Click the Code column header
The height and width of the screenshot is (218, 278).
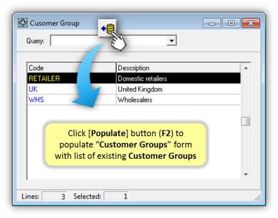(x=72, y=68)
